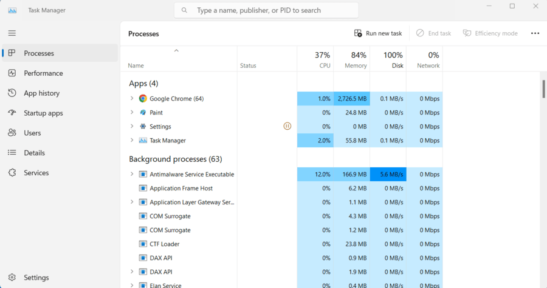547x288 pixels.
Task: Collapse the column header chevron above Name
Action: click(176, 51)
